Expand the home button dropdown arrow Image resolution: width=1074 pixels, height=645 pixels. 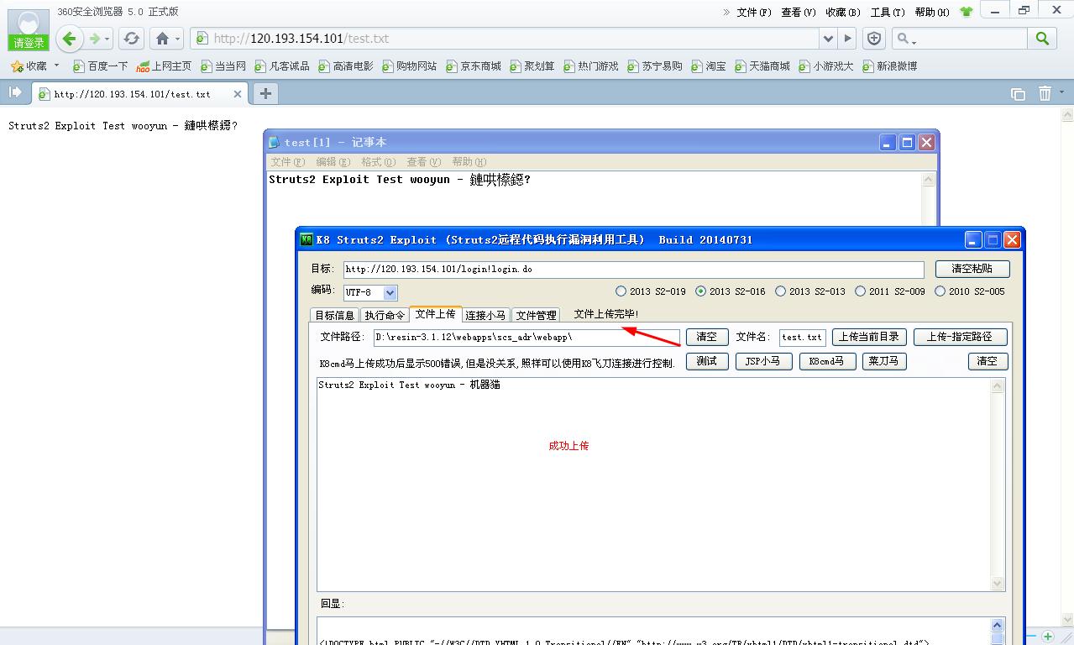pos(177,39)
